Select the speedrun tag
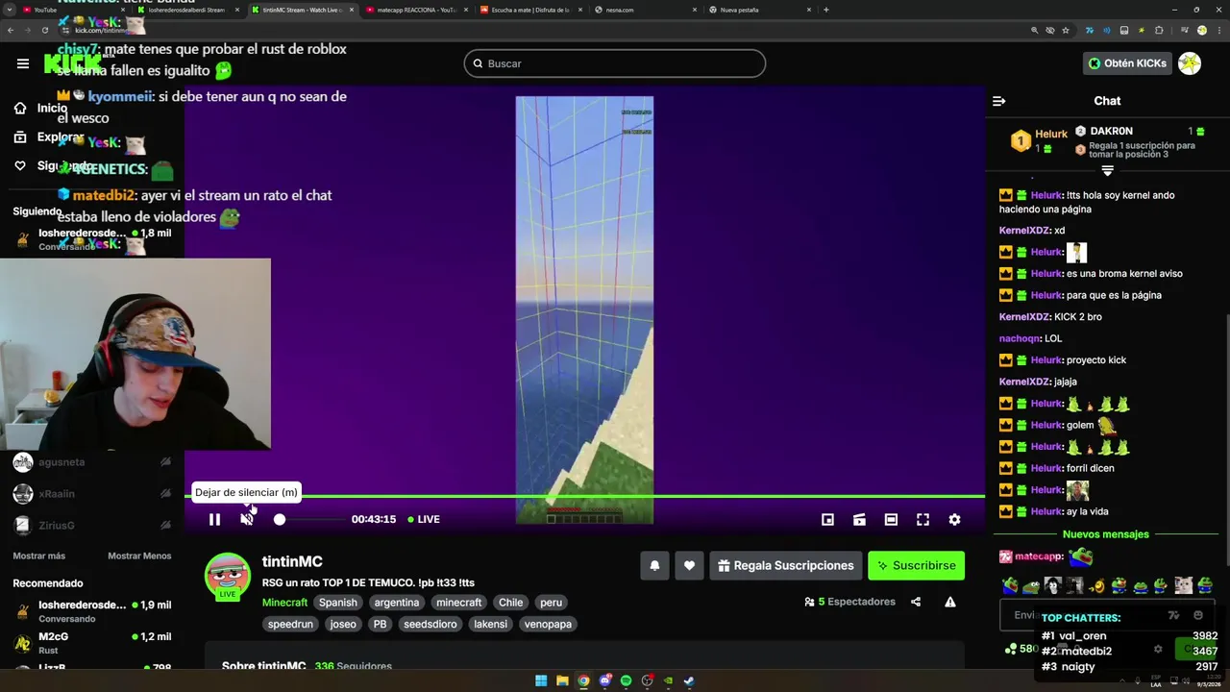Screen dimensions: 1230x692 coord(290,624)
